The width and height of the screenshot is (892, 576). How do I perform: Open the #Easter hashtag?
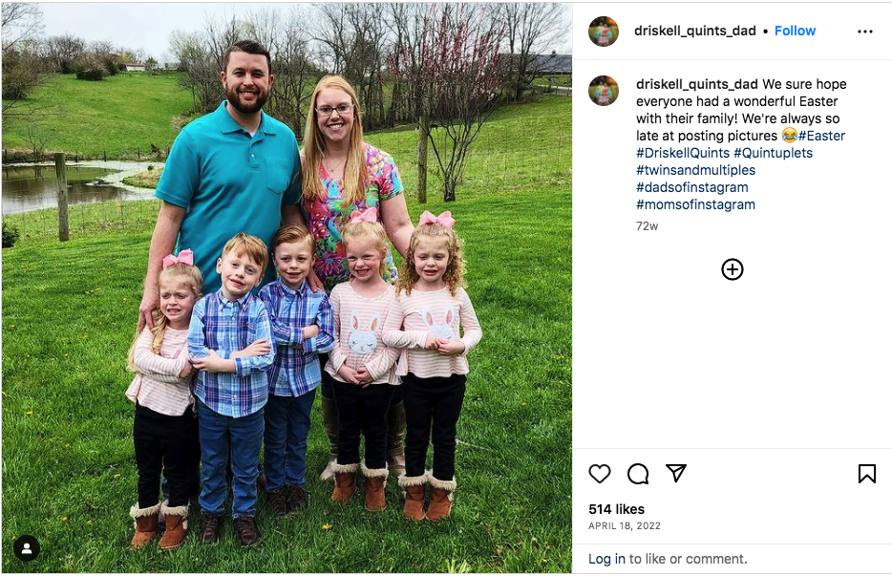[x=821, y=136]
